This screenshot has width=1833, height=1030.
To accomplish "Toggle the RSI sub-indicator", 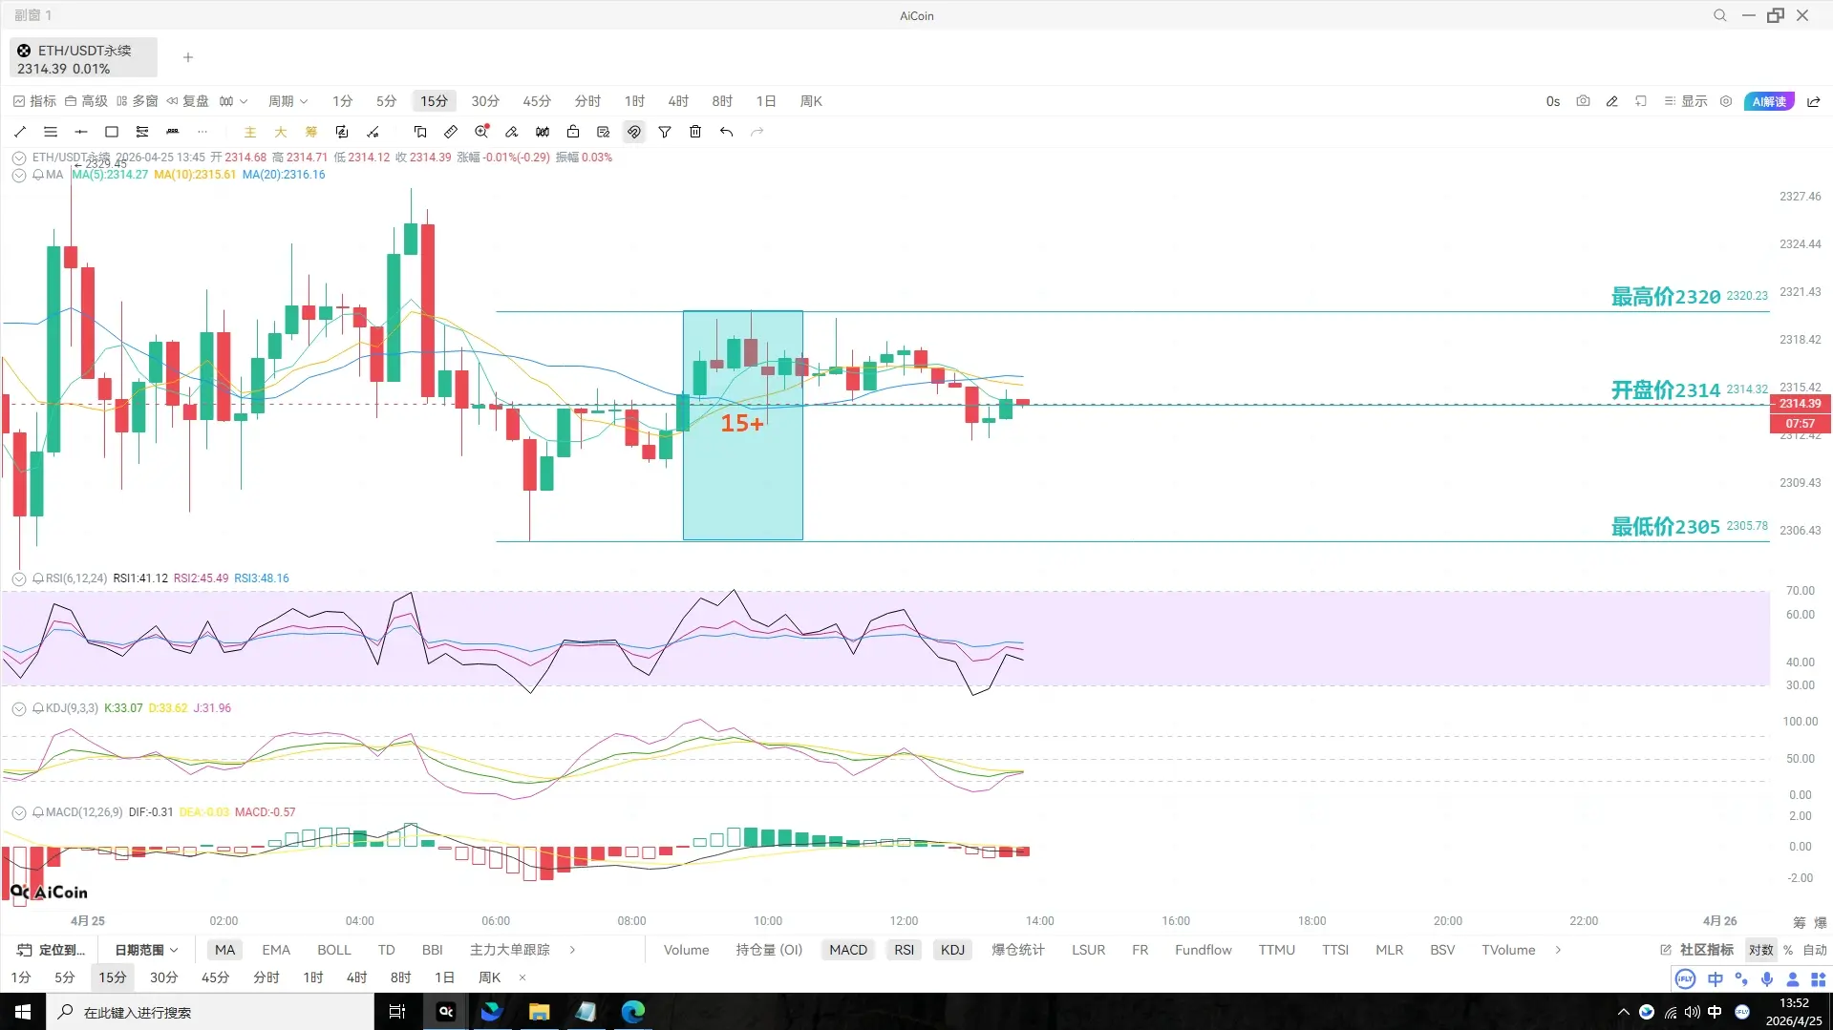I will click(905, 950).
